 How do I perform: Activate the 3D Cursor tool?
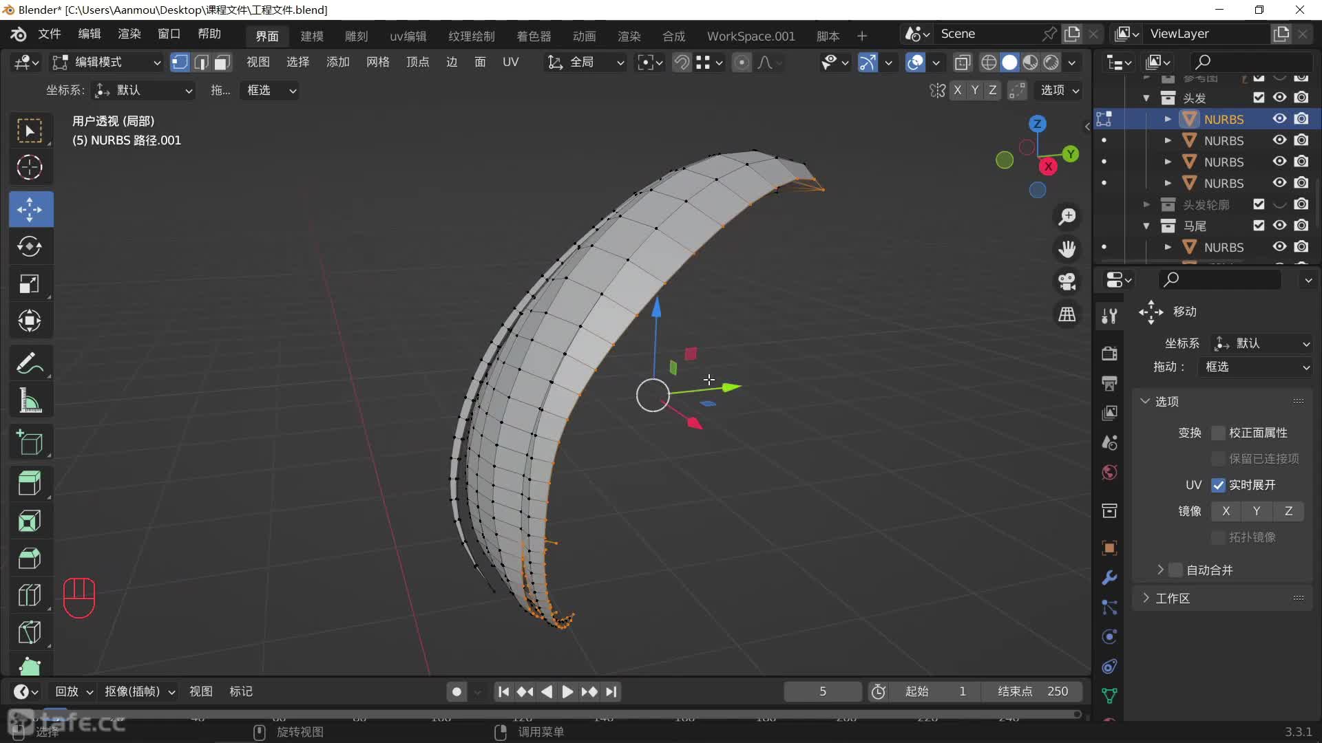[30, 167]
